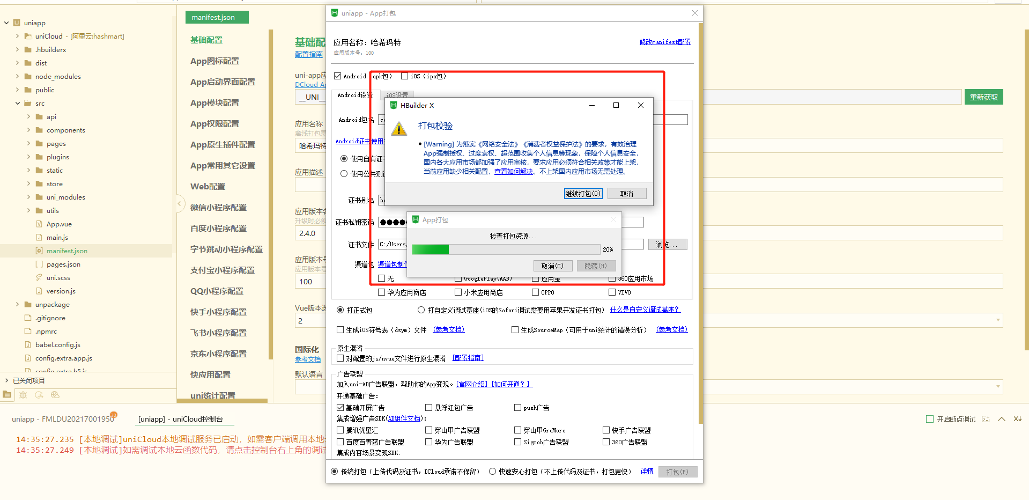Open the Vue版本 dropdown arrow
1029x500 pixels.
click(998, 320)
